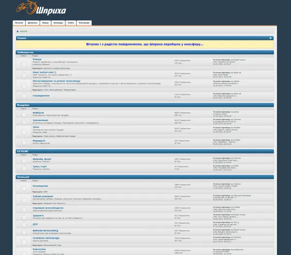Click status icon of Справжні велосипедисти forum
Image resolution: width=291 pixels, height=255 pixels.
24,209
